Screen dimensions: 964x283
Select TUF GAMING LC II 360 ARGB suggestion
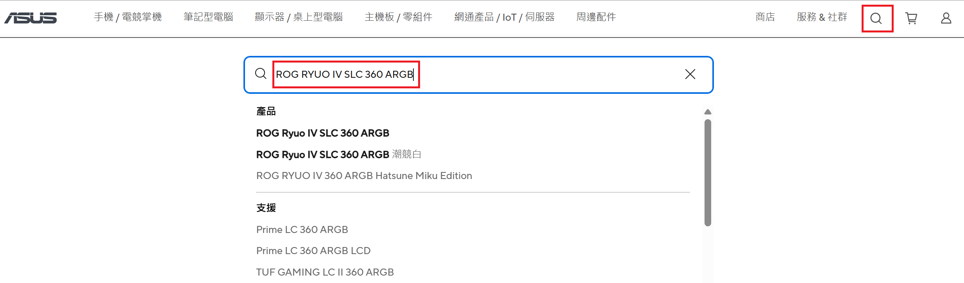click(325, 272)
